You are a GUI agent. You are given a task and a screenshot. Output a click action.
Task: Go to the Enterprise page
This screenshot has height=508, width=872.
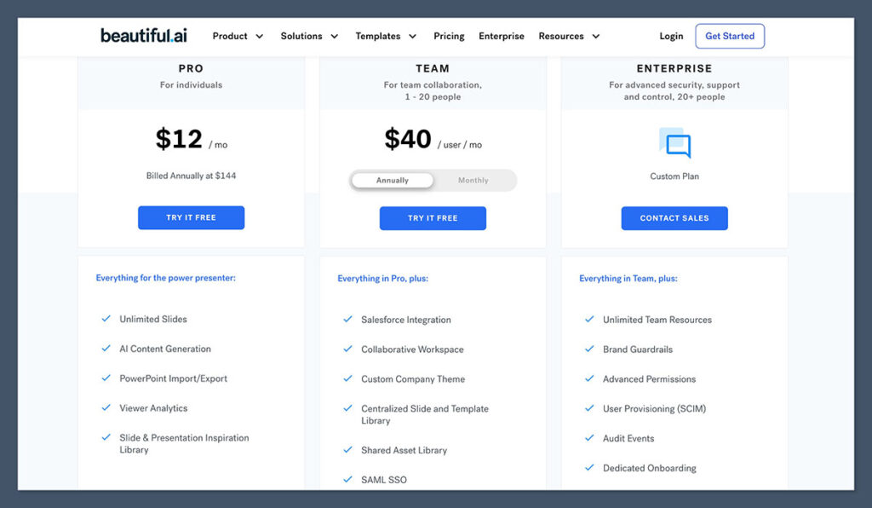(502, 36)
